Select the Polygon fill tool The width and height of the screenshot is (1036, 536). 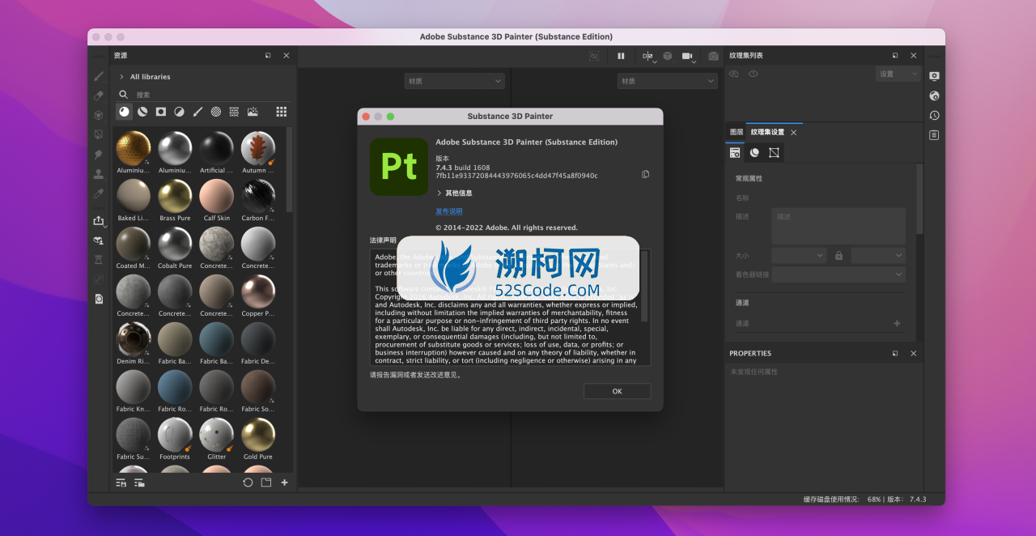[x=99, y=134]
